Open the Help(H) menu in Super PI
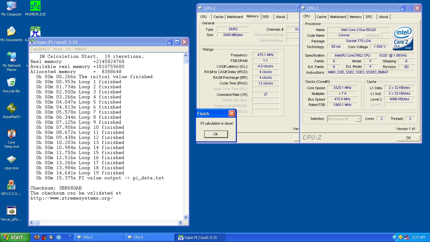 tap(80, 49)
